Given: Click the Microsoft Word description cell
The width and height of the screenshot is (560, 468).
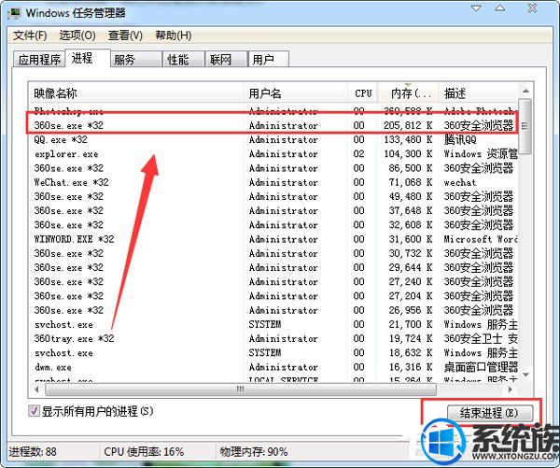Looking at the screenshot, I should coord(481,239).
